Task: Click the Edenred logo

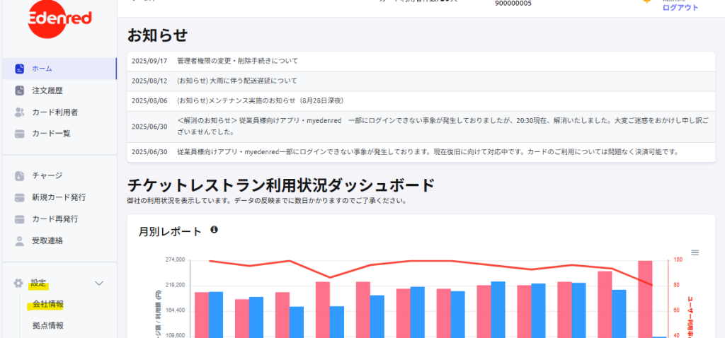Action: [59, 18]
